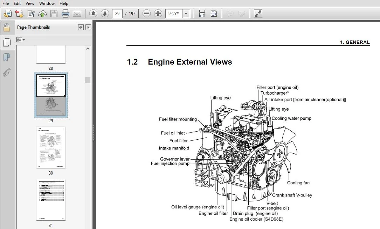The image size is (380, 229).
Task: Open the Attachments paperclip icon
Action: [x=7, y=72]
